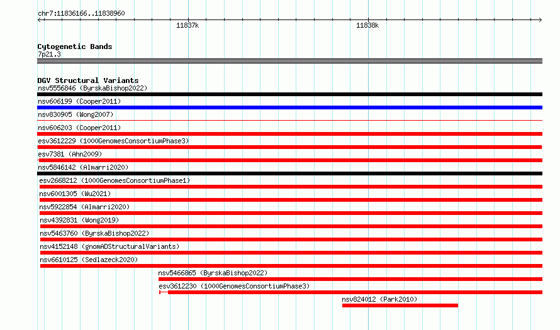Click the red esv7381 variant bar
Image resolution: width=560 pixels, height=330 pixels.
tap(289, 160)
